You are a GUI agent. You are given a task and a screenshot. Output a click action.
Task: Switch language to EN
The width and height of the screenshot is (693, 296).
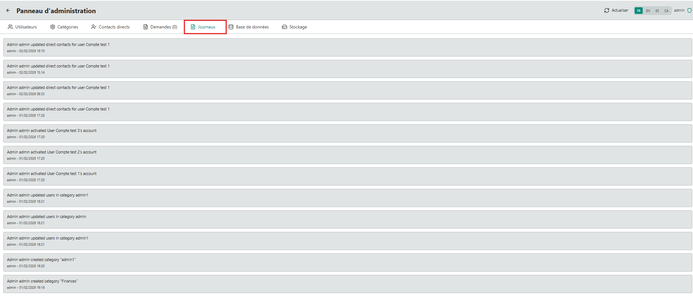[648, 11]
